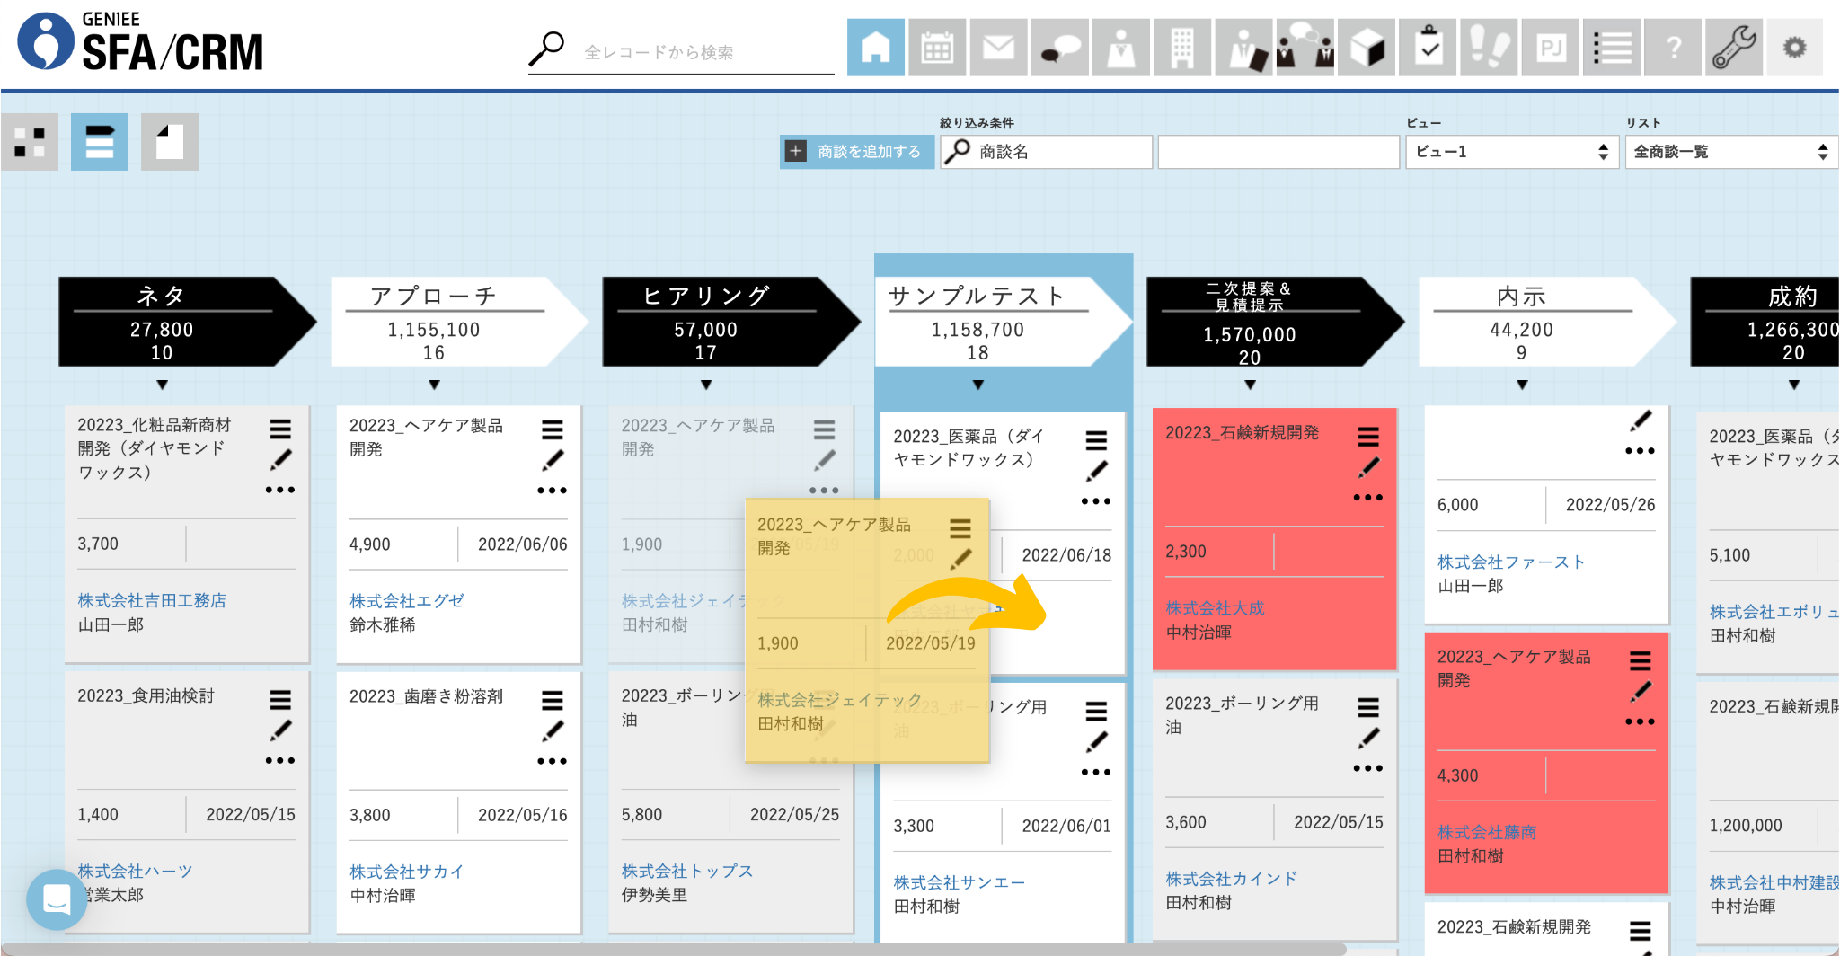Open the two people meeting icon
This screenshot has height=956, width=1840.
tap(1305, 48)
